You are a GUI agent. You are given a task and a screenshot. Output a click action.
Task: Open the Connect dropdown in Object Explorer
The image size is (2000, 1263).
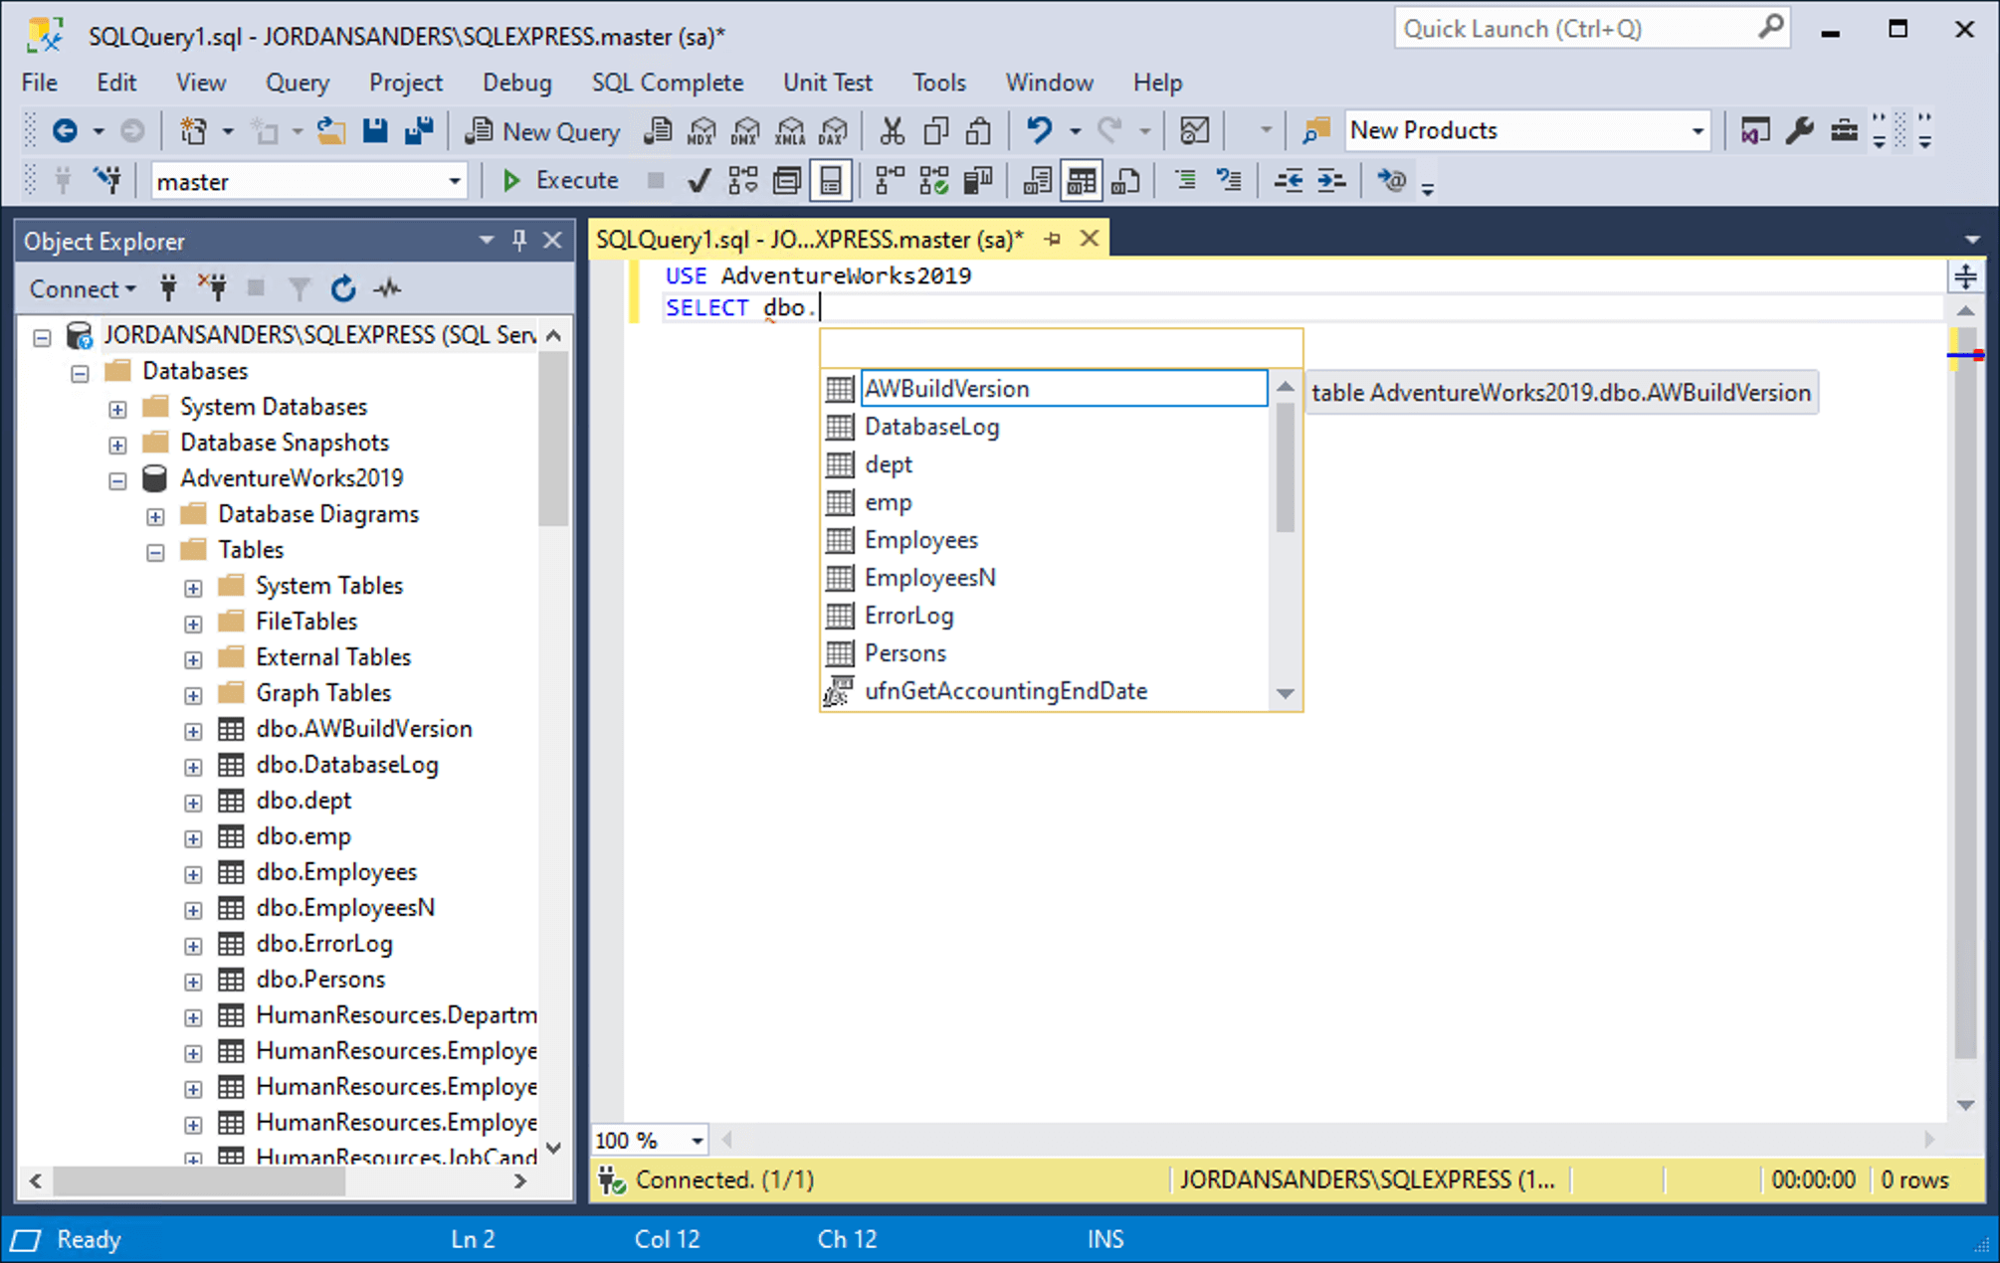[82, 288]
